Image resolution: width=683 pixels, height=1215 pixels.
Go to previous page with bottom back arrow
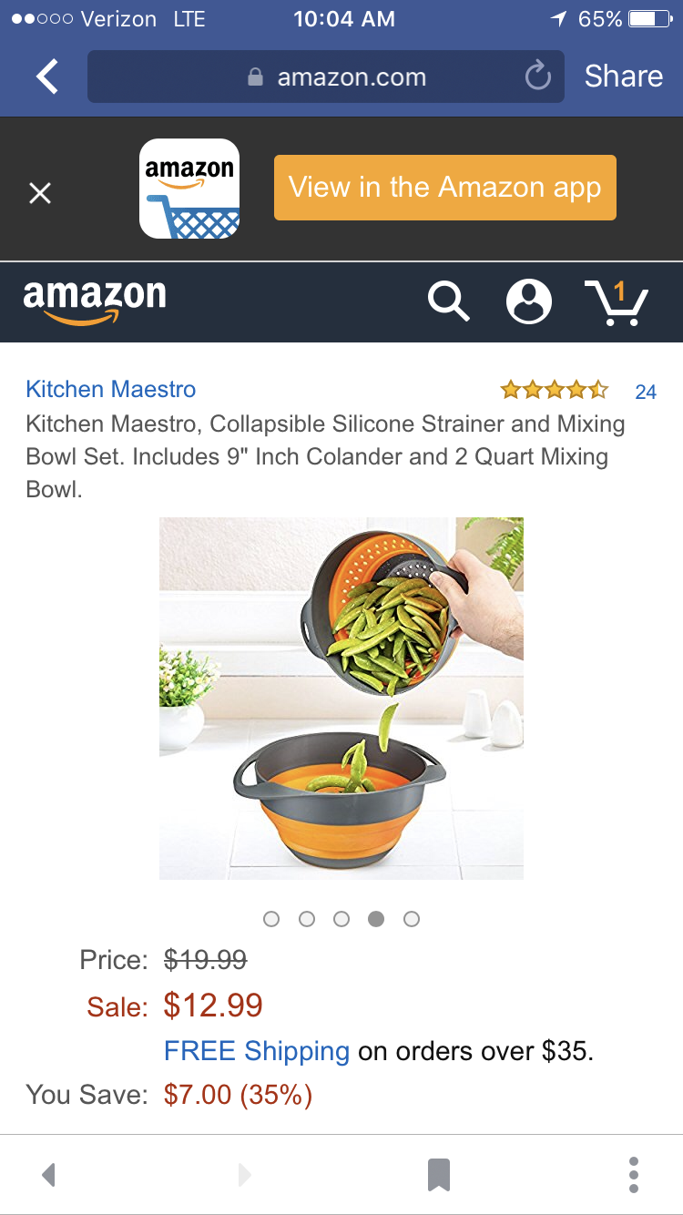click(49, 1175)
